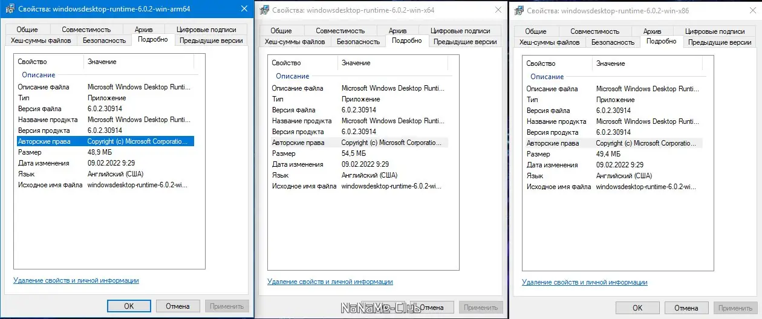
Task: Click Значение column header in x64 window
Action: coord(392,63)
